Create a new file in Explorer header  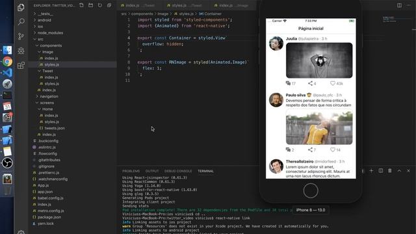81,5
